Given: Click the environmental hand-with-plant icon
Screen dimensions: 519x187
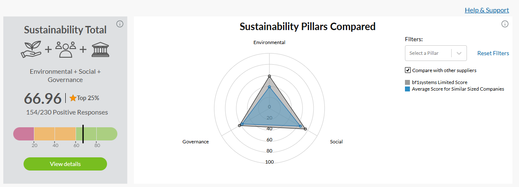Looking at the screenshot, I should 31,49.
